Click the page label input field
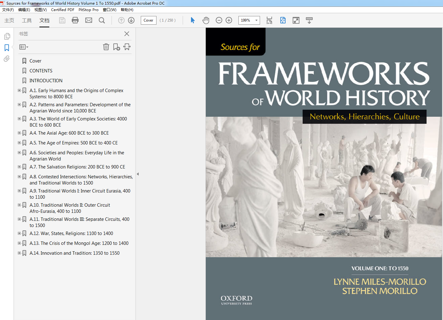 click(x=148, y=20)
